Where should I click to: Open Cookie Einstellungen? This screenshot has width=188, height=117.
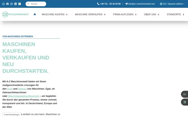click(x=12, y=115)
